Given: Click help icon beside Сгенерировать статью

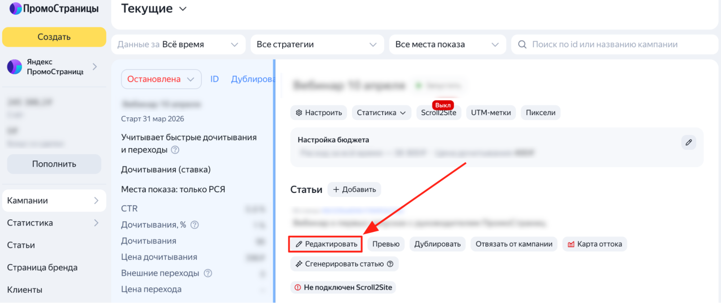Looking at the screenshot, I should (390, 264).
